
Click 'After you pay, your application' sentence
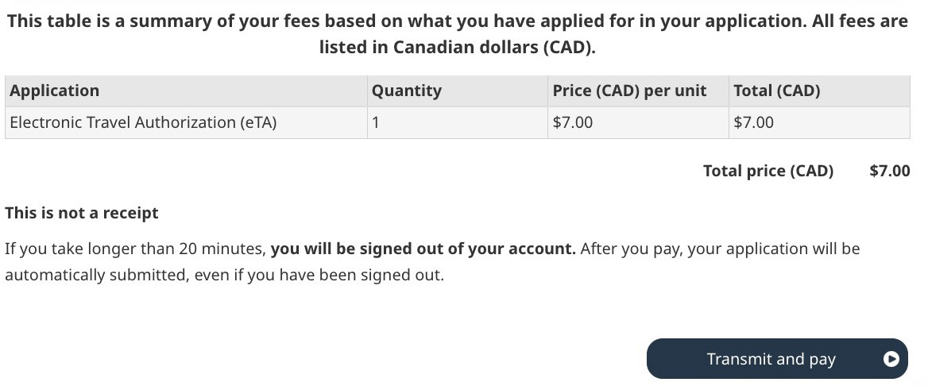pyautogui.click(x=719, y=249)
